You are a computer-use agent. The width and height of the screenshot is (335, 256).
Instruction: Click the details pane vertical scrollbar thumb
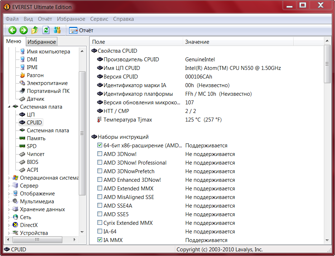point(327,64)
